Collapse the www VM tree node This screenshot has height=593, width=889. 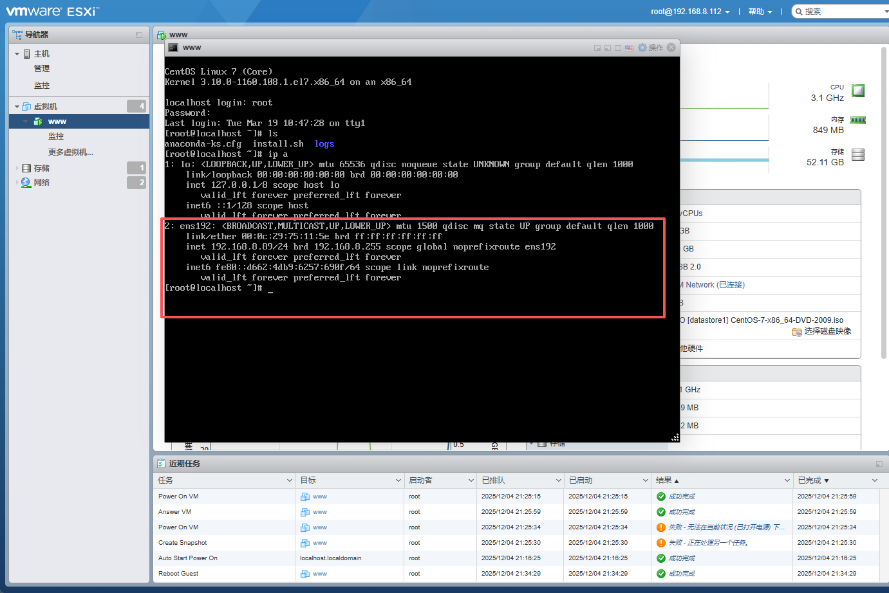tap(26, 122)
